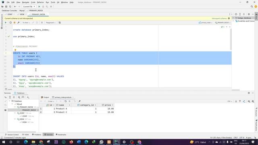Image resolution: width=258 pixels, height=145 pixels.
Task: Pin the result tab with the pin icon
Action: point(79,101)
